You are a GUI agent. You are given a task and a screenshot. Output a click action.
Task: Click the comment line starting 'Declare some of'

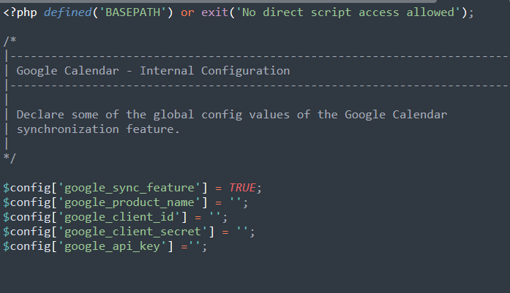231,115
